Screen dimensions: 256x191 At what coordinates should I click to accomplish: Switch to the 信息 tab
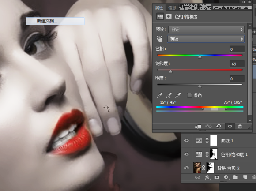click(x=172, y=7)
